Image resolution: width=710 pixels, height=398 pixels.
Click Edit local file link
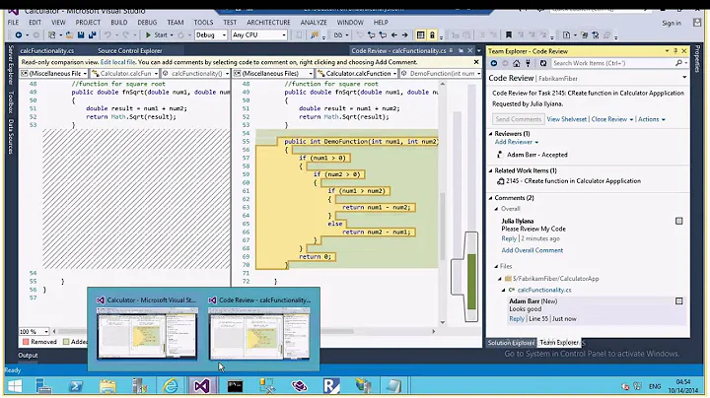click(x=117, y=62)
